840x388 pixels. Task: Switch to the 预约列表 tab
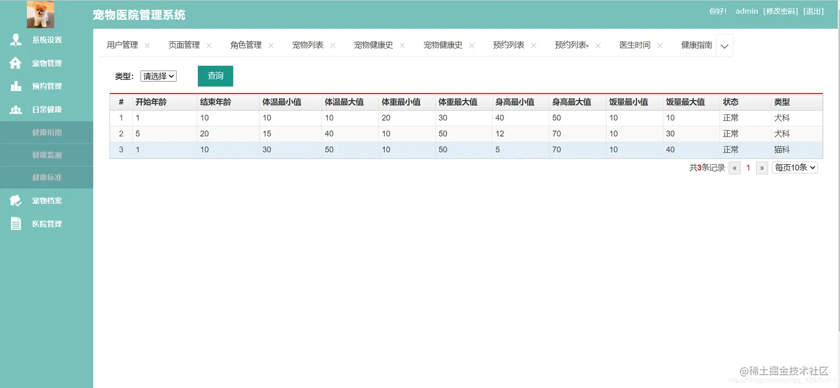(509, 45)
